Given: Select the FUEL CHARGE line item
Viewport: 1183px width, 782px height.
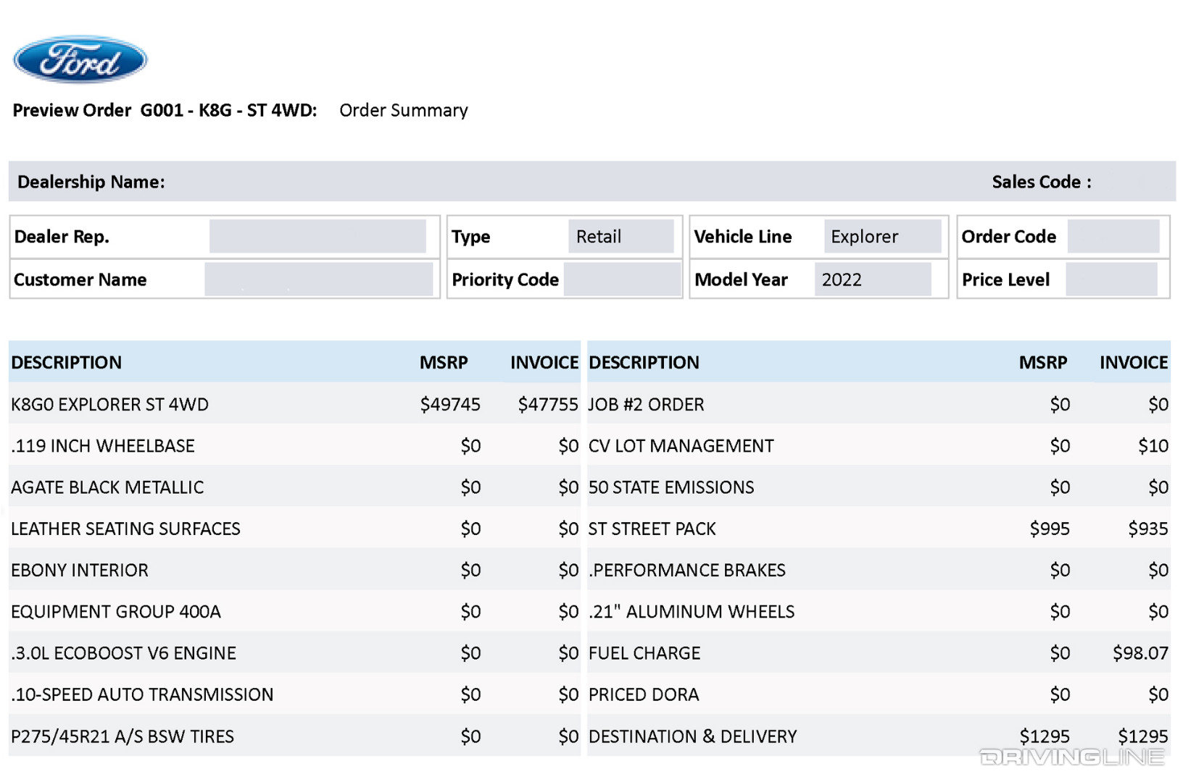Looking at the screenshot, I should tap(644, 652).
